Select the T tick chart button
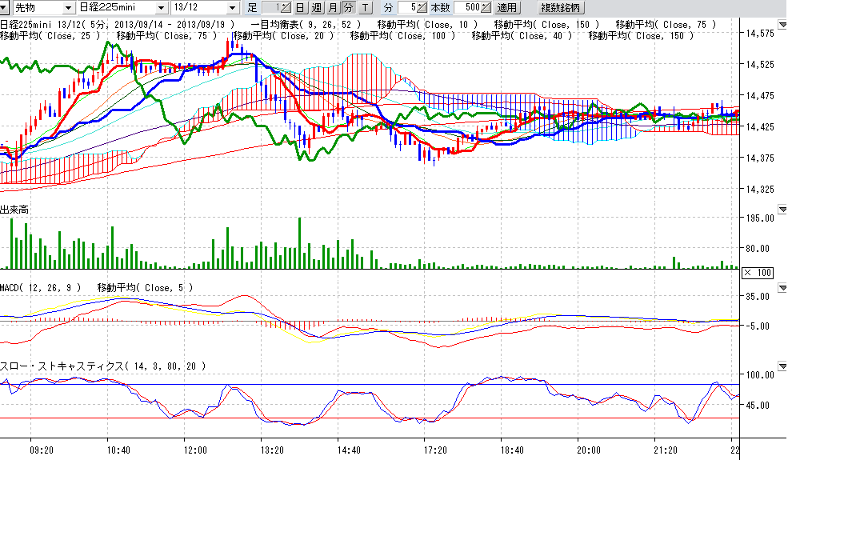The width and height of the screenshot is (856, 552). pos(365,7)
